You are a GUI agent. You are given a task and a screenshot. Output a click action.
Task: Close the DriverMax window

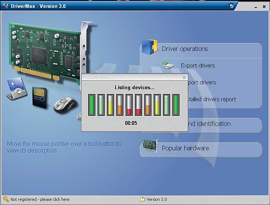[x=264, y=6]
